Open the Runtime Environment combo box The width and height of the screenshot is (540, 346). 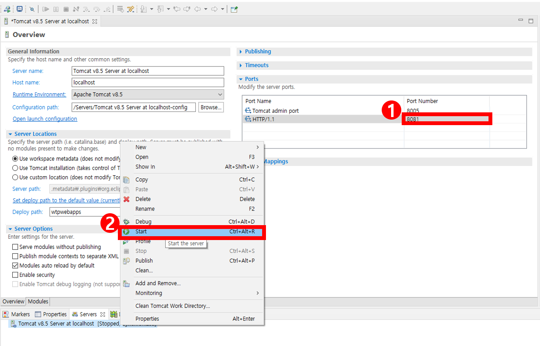pyautogui.click(x=148, y=94)
